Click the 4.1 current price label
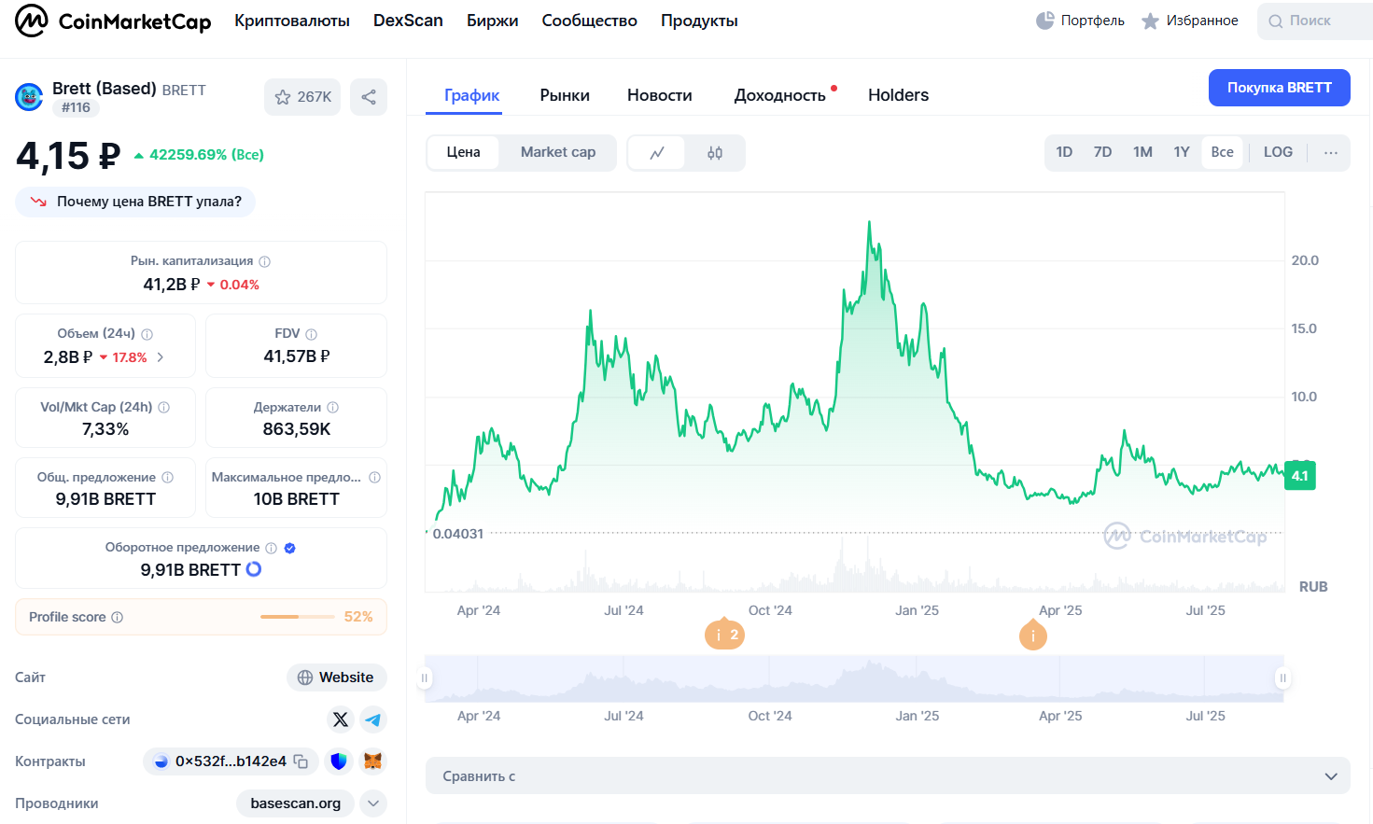This screenshot has height=824, width=1373. click(x=1299, y=476)
